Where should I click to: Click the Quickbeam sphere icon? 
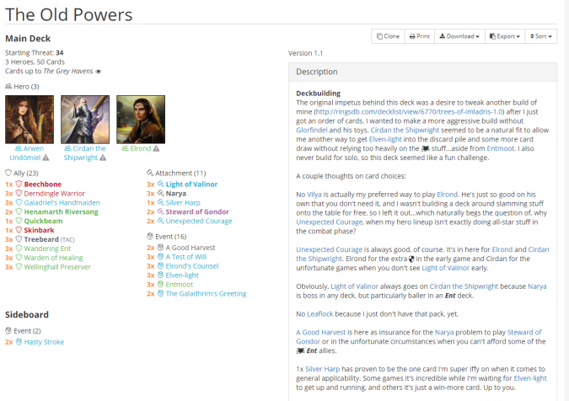(x=19, y=221)
